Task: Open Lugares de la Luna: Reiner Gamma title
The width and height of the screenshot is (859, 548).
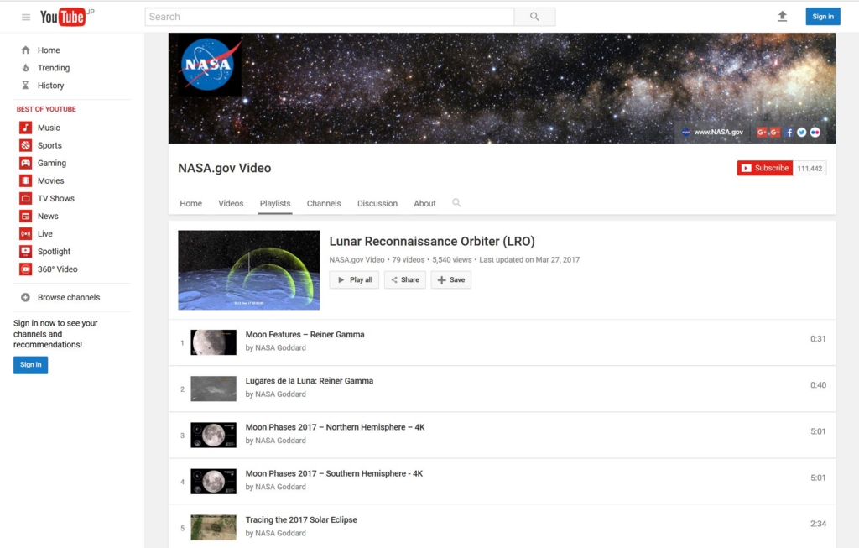Action: (310, 381)
